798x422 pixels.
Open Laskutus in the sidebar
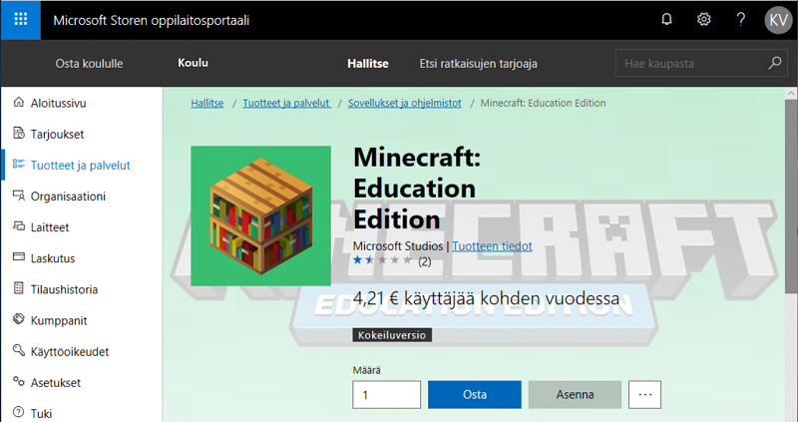(53, 258)
